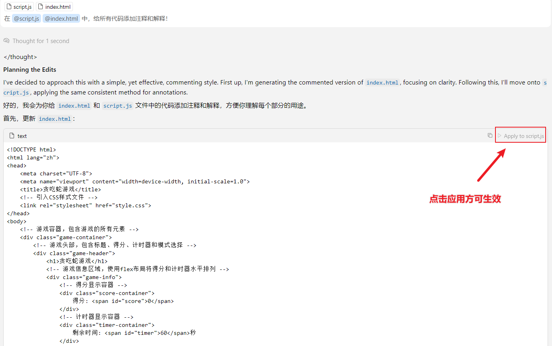Screen dimensions: 552x346
Task: Click the thought bubble icon near Thought for 1 second
Action: pos(6,41)
